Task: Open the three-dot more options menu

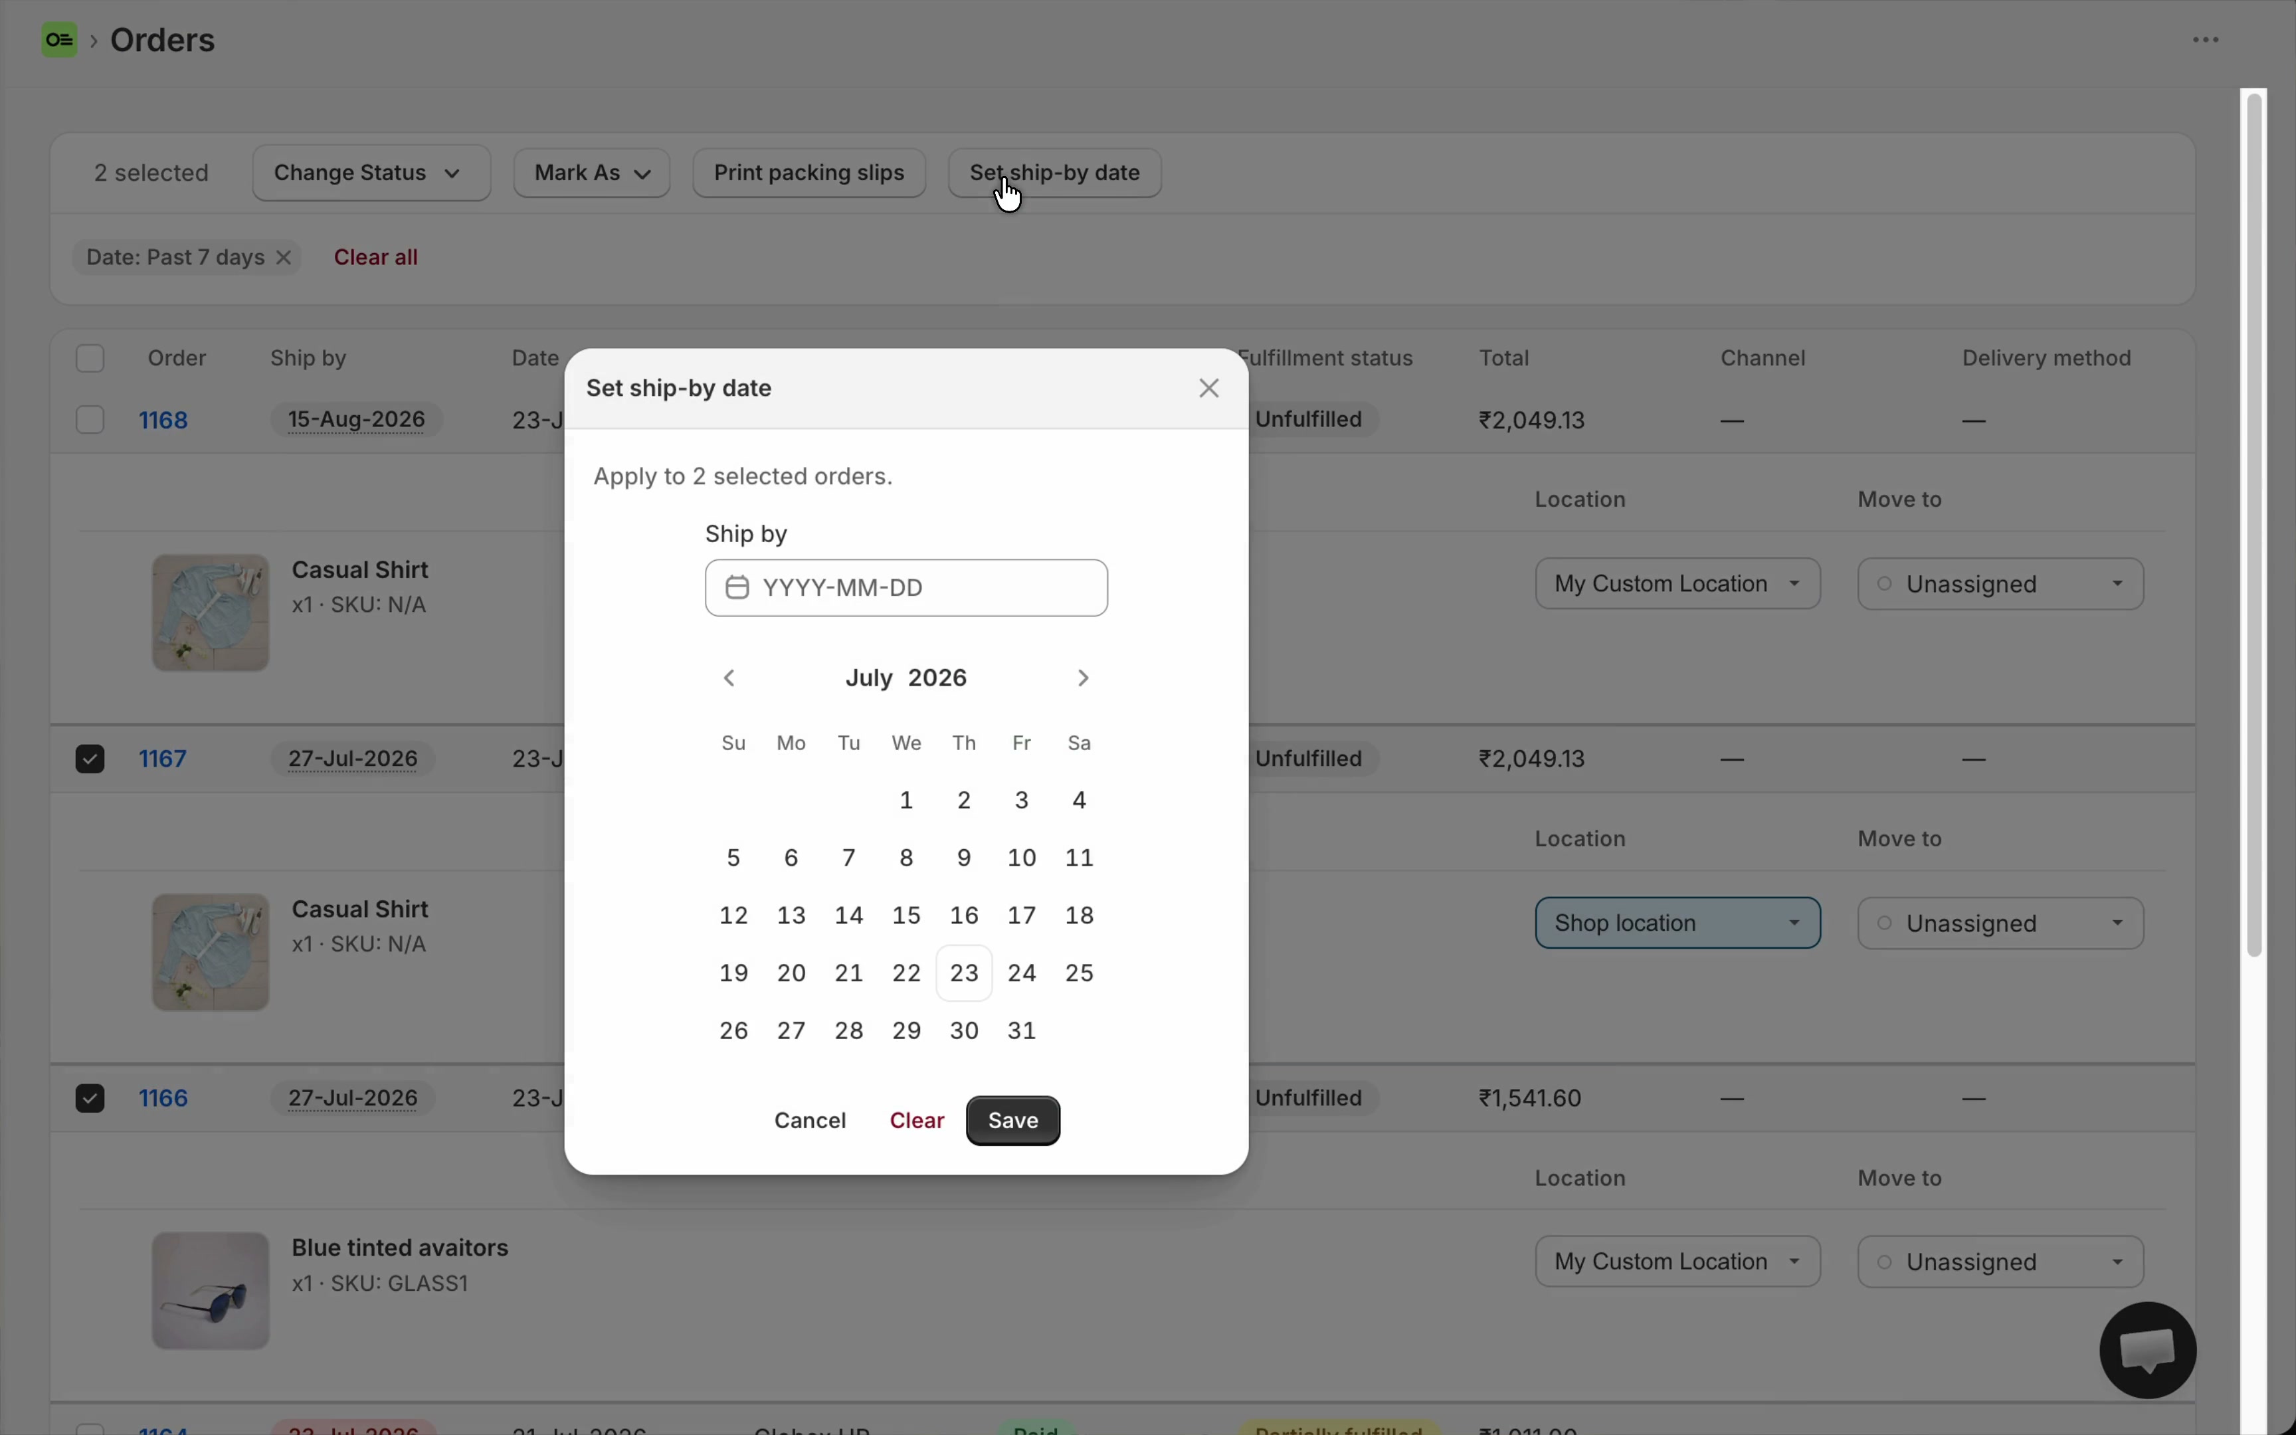Action: [2205, 40]
